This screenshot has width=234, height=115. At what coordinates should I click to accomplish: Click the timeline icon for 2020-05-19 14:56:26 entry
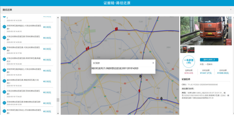pos(4,37)
